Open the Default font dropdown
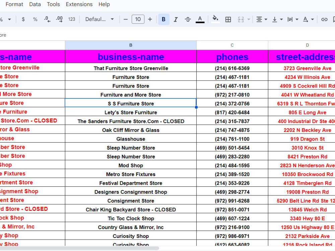Screen dimensions: 335x251 (x=99, y=19)
